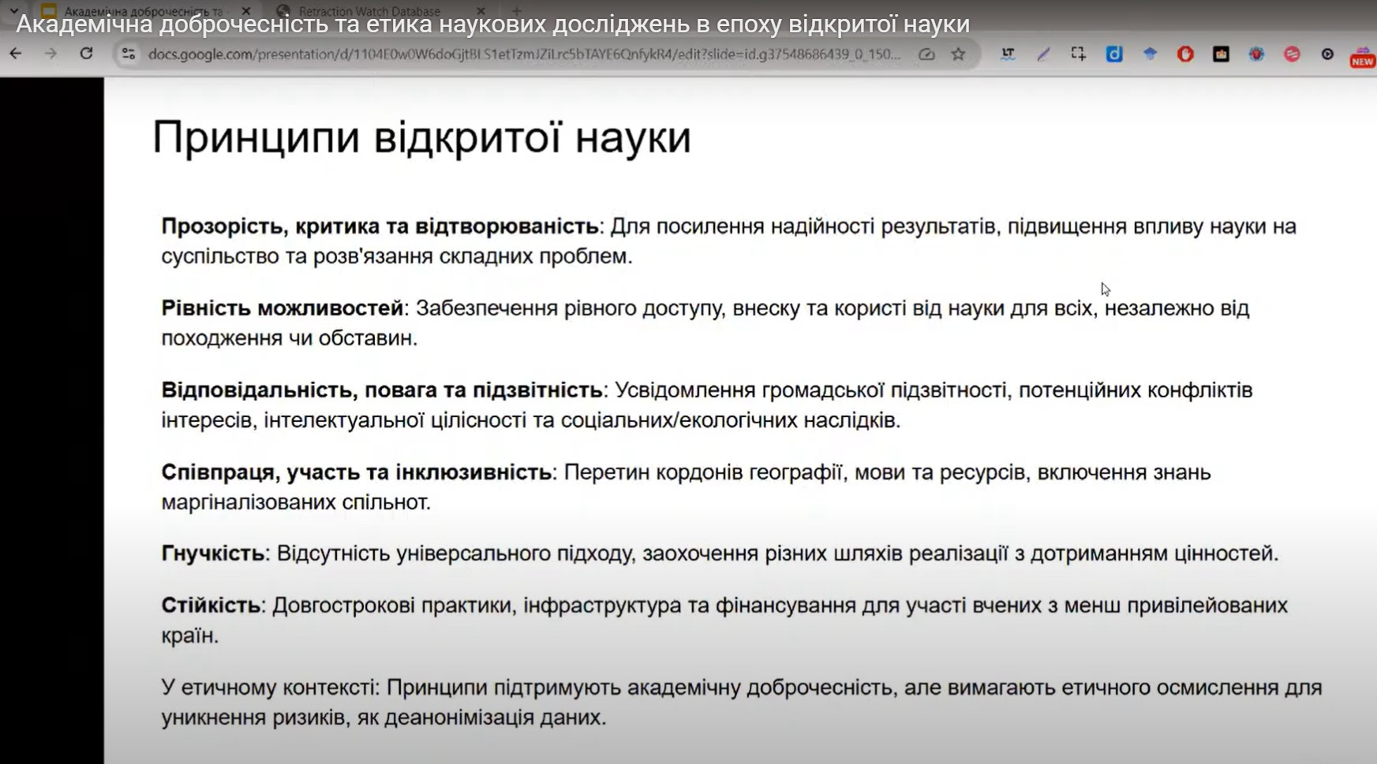Go back with the browser back arrow
Viewport: 1377px width, 764px height.
coord(16,54)
